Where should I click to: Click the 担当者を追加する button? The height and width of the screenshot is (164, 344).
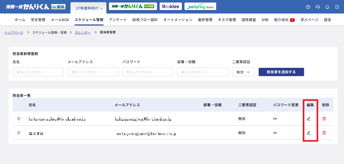[x=281, y=72]
